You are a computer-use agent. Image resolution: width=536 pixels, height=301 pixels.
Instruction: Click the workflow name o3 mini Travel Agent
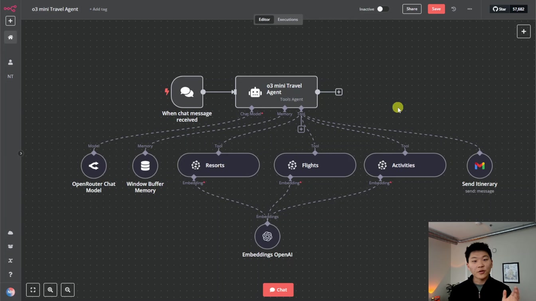click(55, 9)
